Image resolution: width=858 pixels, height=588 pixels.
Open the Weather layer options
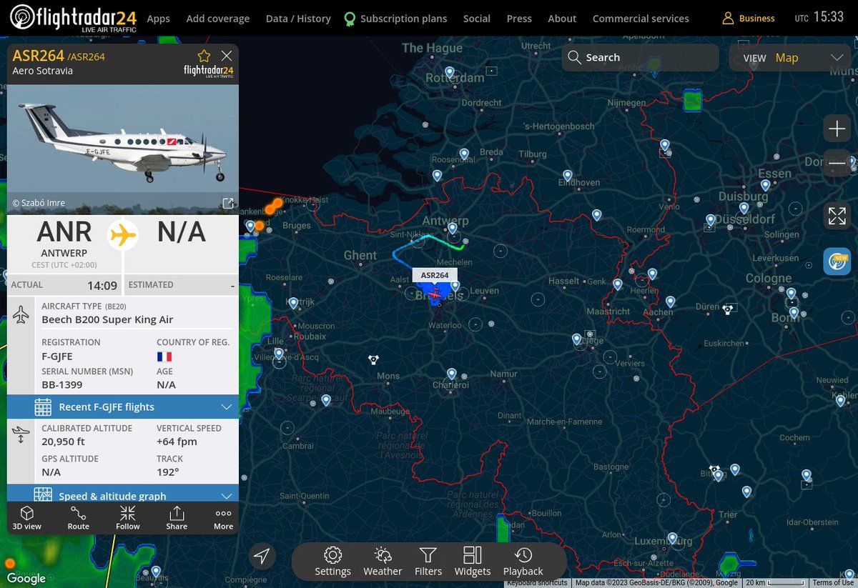coord(383,561)
